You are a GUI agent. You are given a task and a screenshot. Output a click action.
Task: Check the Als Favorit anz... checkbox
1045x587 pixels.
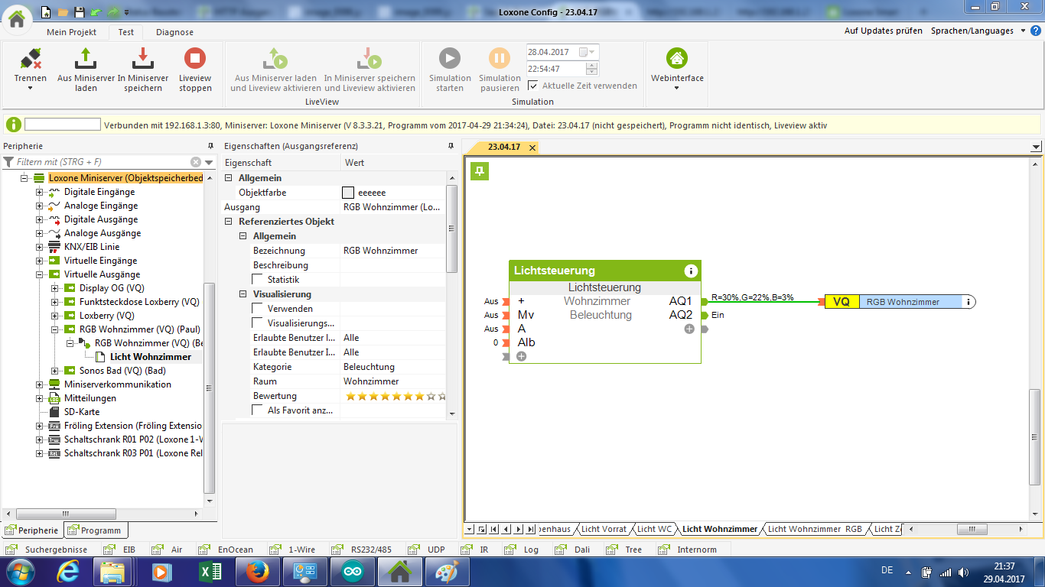point(258,410)
